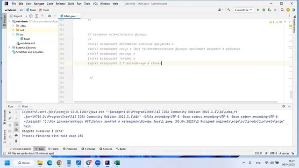
Task: Toggle soft-wrap in the console
Action: coord(16,124)
